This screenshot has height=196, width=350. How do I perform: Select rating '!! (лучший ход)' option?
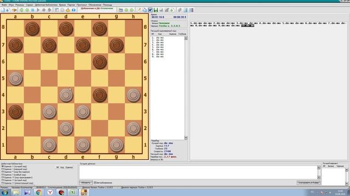click(15, 166)
